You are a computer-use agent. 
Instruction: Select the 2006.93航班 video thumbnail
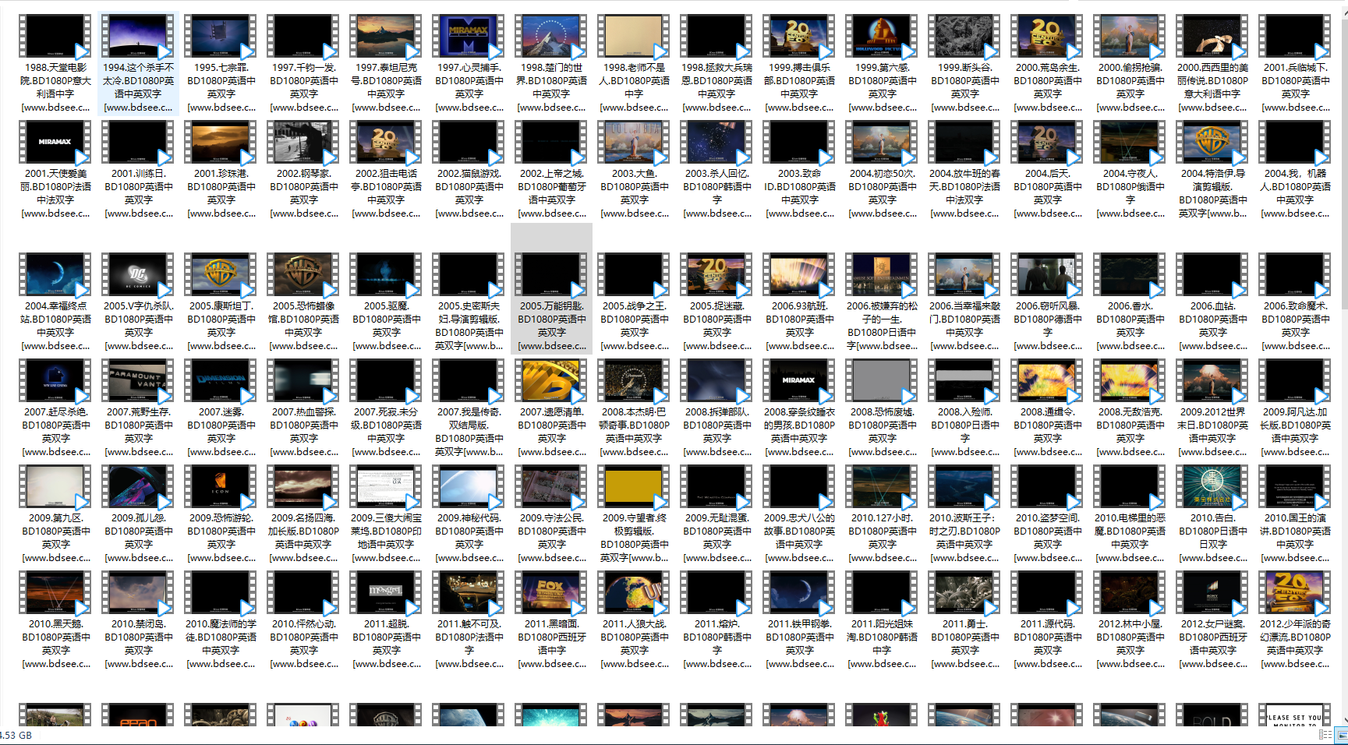click(799, 274)
